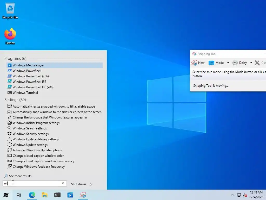Select 'Change Windows feedback frequency' text

coord(39,166)
